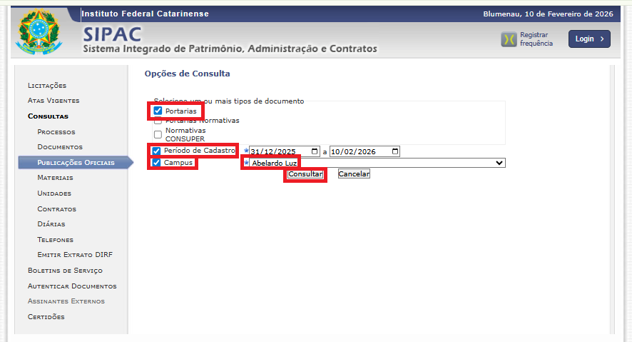
Task: Uncheck the Portarias checkbox
Action: (x=158, y=111)
